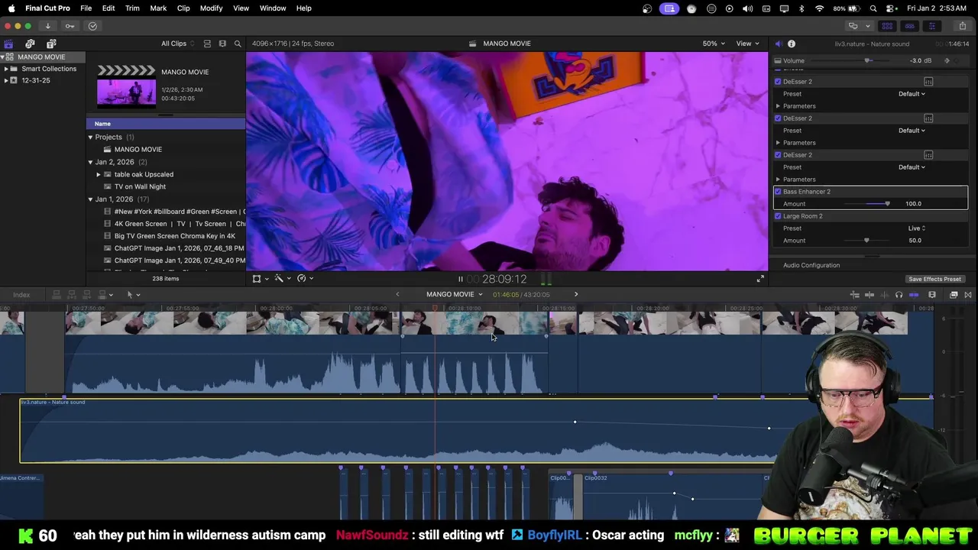Click Save Effects Preset button
Image resolution: width=978 pixels, height=550 pixels.
coord(934,279)
